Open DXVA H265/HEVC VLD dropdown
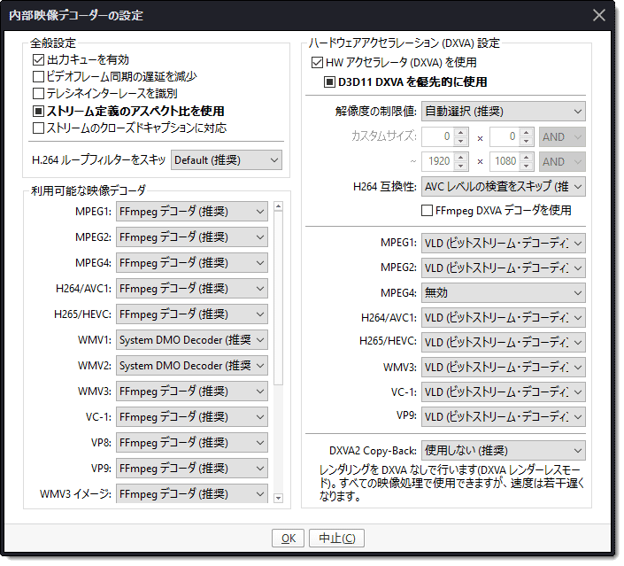This screenshot has width=624, height=566. click(x=504, y=343)
